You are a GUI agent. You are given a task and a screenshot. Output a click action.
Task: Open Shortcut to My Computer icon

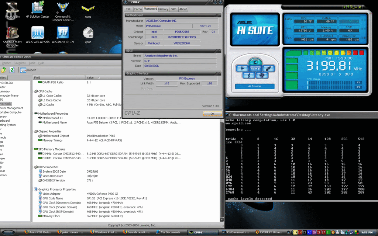click(x=12, y=37)
